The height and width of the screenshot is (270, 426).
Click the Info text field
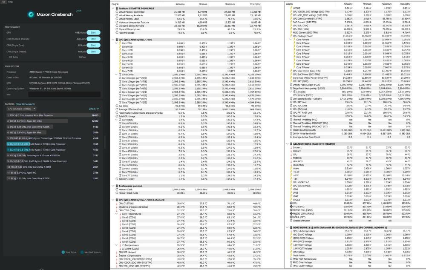click(x=64, y=94)
